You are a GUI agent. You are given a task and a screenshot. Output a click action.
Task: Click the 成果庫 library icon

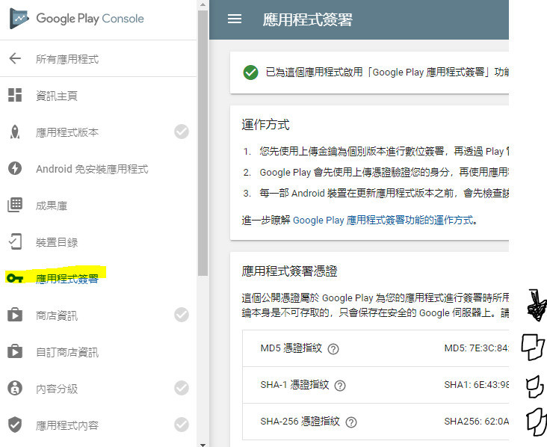tap(15, 206)
